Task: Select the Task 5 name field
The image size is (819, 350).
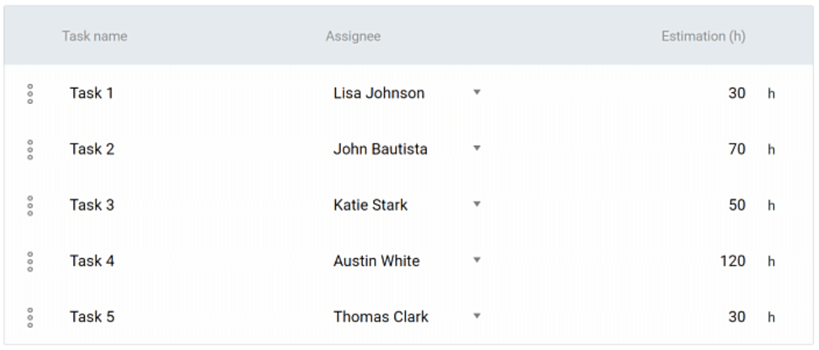Action: [x=92, y=317]
